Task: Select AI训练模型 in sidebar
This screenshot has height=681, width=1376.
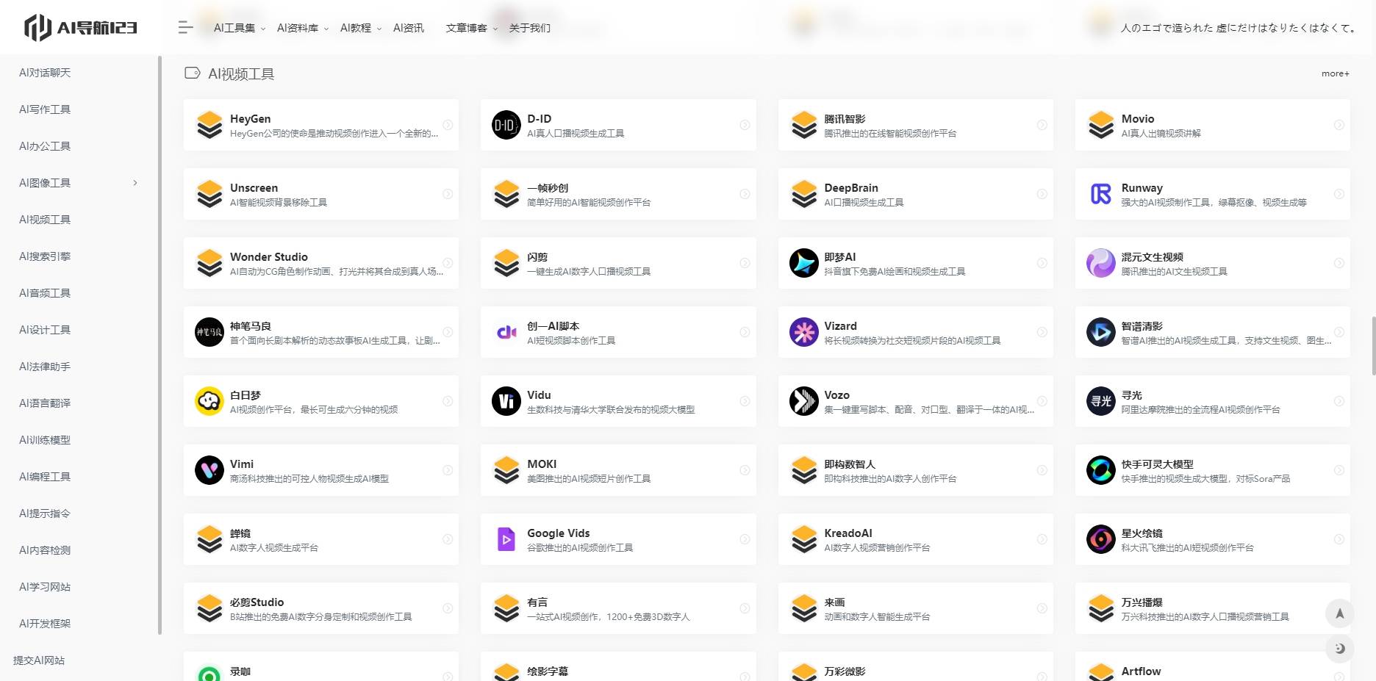Action: (x=45, y=440)
